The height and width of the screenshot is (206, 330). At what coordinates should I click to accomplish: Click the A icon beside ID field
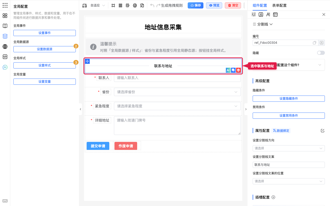point(321,43)
